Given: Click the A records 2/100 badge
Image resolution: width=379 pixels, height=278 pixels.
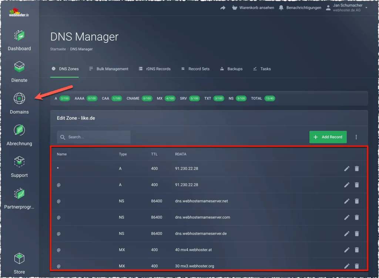Looking at the screenshot, I should click(64, 98).
